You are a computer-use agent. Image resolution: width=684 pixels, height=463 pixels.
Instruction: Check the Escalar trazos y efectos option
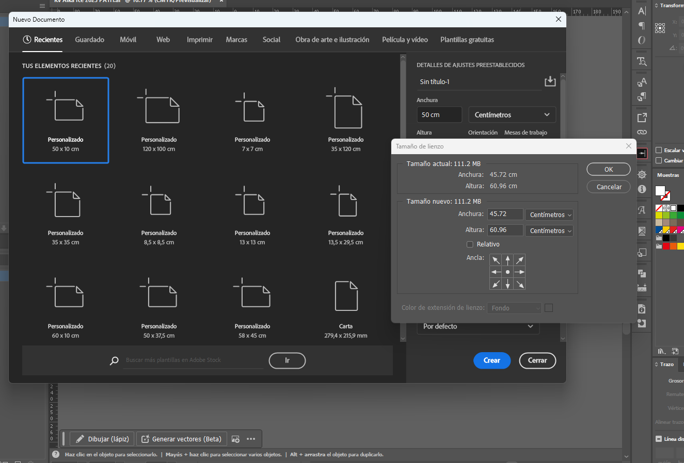(x=659, y=150)
